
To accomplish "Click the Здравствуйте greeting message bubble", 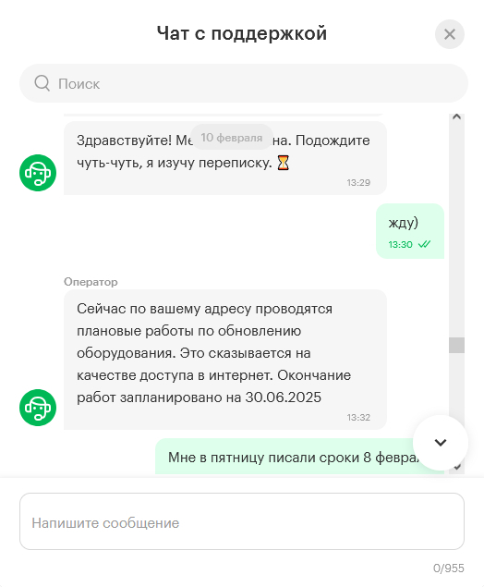I will click(x=225, y=158).
